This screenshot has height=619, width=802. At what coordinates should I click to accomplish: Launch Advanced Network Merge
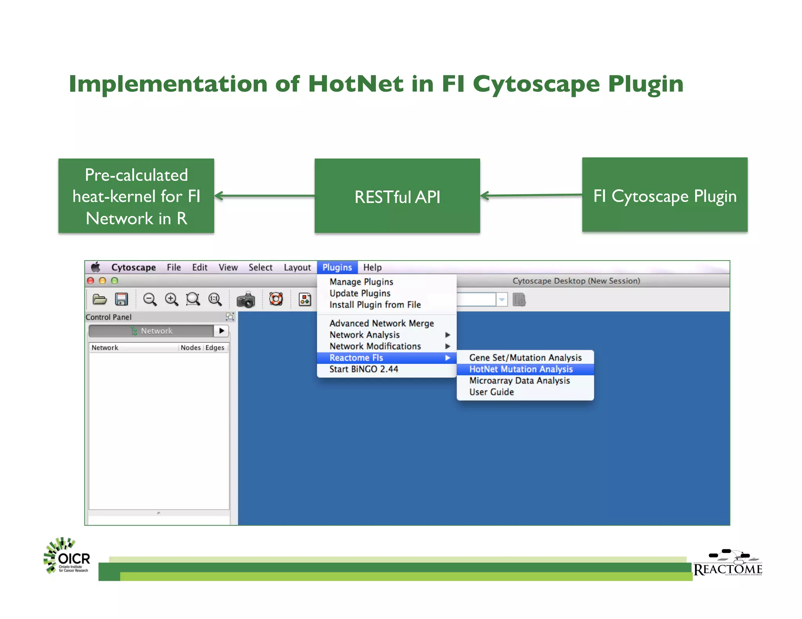pos(387,324)
